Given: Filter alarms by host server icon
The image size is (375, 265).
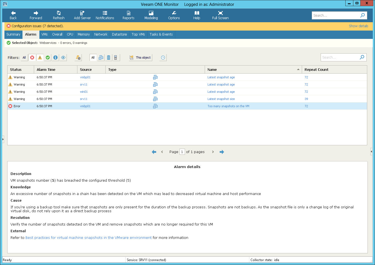Looking at the screenshot, I should 116,57.
